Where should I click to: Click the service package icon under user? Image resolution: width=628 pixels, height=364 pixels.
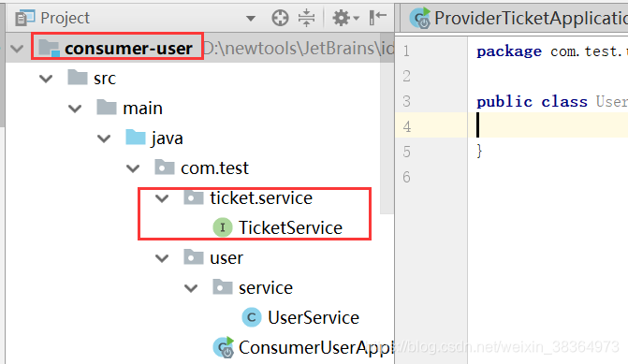point(223,287)
